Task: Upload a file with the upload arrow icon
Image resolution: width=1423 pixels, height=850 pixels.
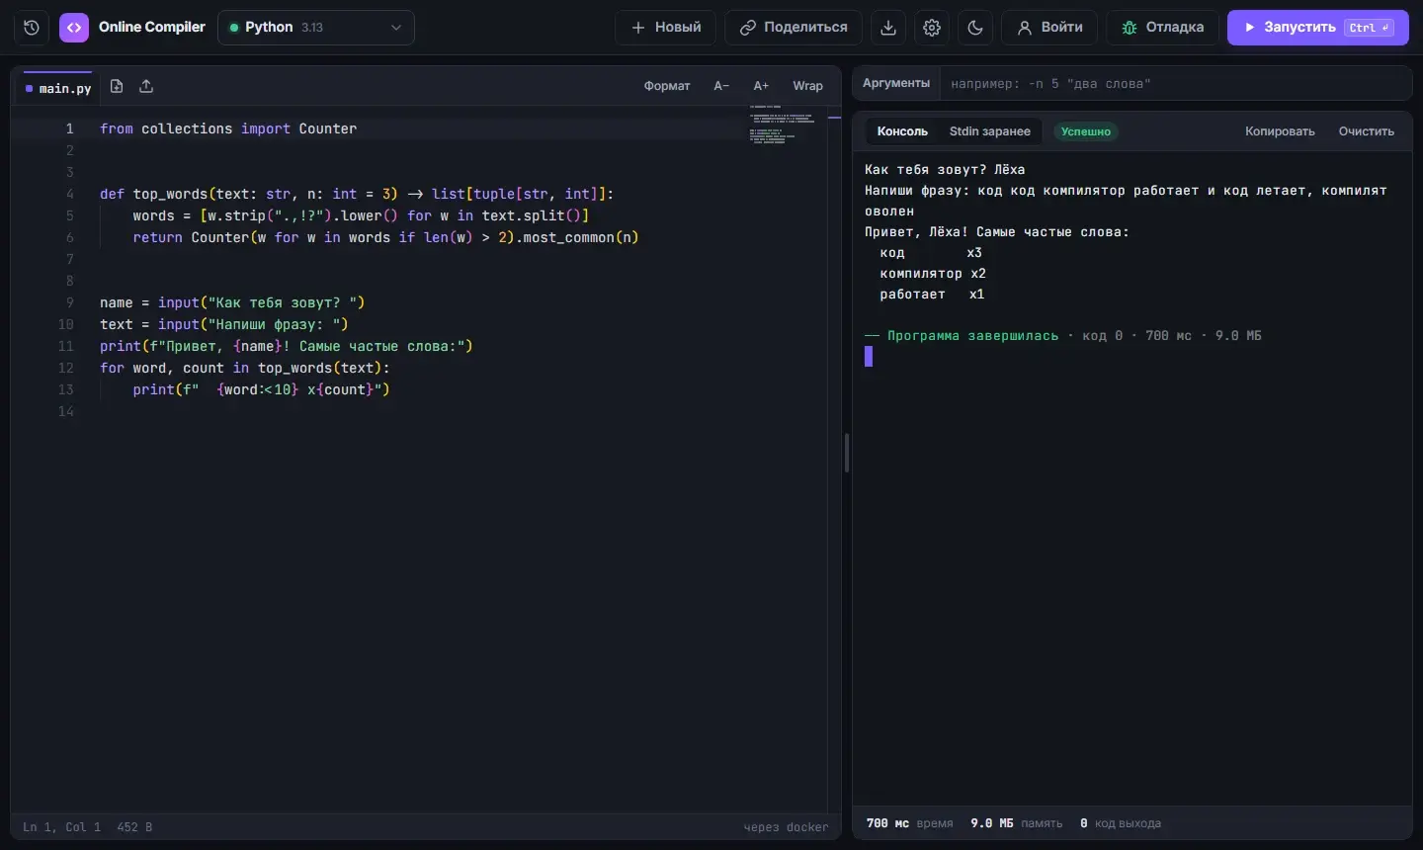Action: point(146,87)
